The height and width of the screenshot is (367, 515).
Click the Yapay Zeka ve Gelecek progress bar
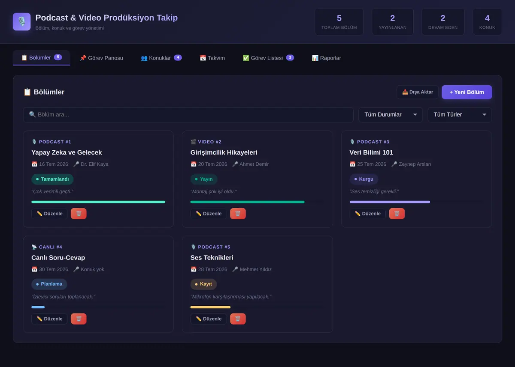[x=98, y=202]
